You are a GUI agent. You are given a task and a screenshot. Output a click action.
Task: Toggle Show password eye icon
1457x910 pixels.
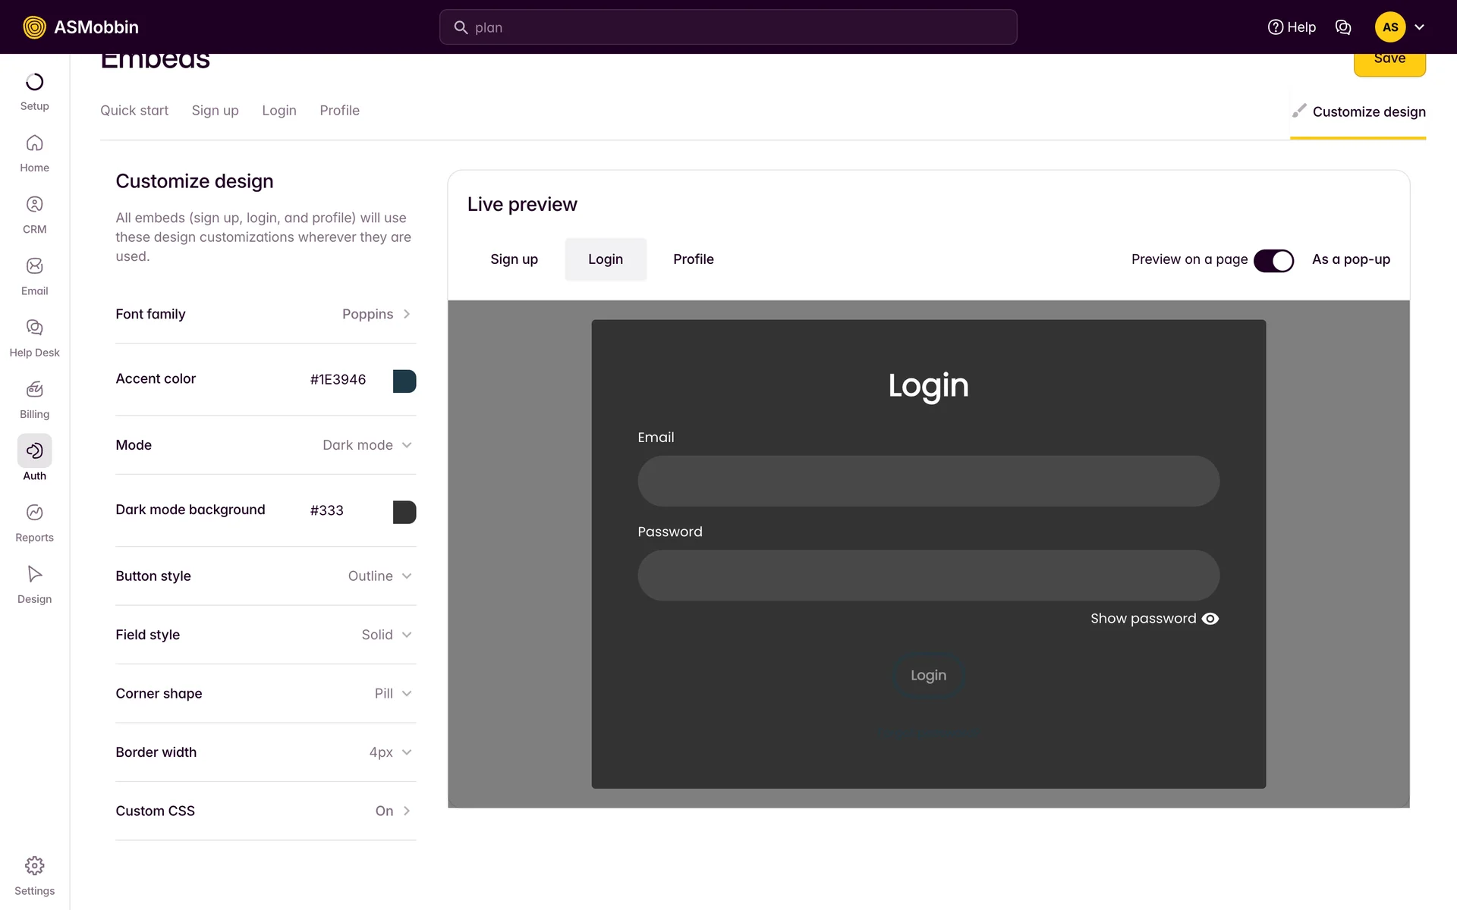[x=1210, y=619]
